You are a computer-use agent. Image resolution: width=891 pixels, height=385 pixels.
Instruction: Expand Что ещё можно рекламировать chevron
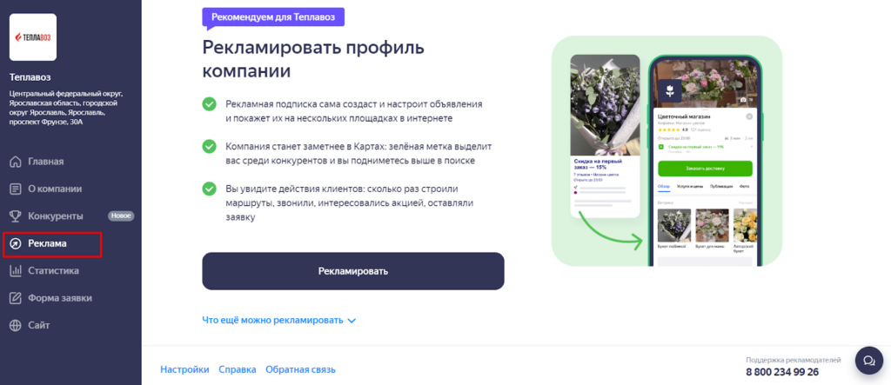click(x=352, y=321)
